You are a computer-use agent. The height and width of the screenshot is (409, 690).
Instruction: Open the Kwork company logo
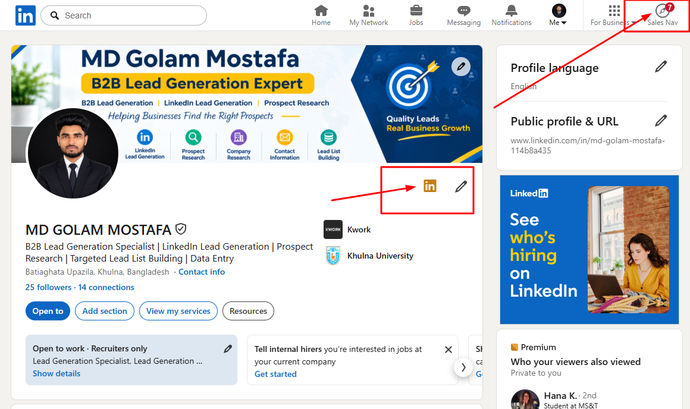(x=333, y=229)
